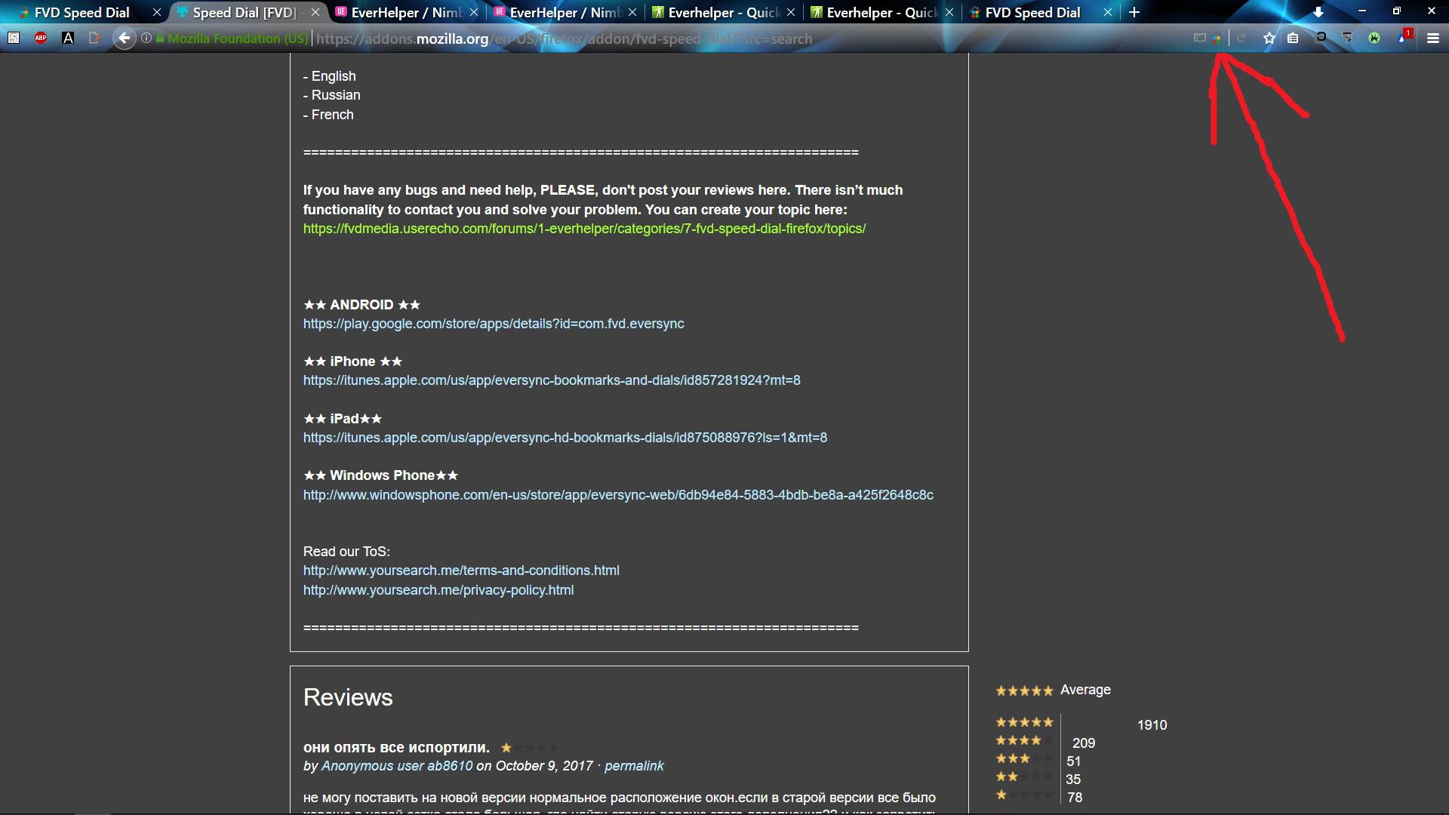Close the Speed Dial [FVD] active tab
Screen dimensions: 1449x815
pyautogui.click(x=315, y=12)
